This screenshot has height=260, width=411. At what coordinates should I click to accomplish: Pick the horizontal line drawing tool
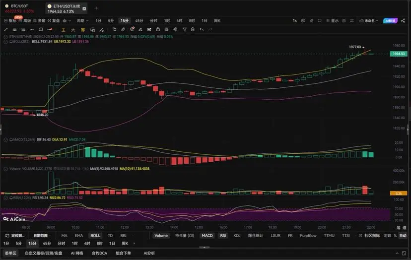click(x=32, y=29)
